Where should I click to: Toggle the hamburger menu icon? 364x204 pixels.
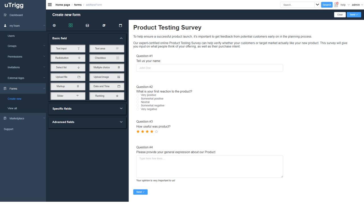(x=50, y=5)
